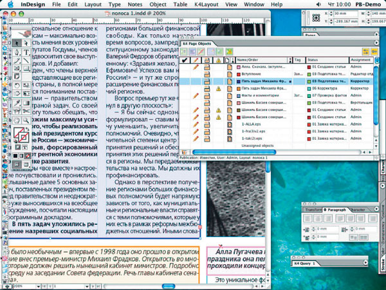386x290 pixels.
Task: Open K4 Page Objects palette flyout menu
Action: [376, 43]
